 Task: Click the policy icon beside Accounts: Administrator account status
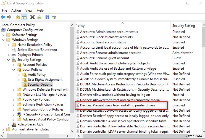[x=78, y=32]
